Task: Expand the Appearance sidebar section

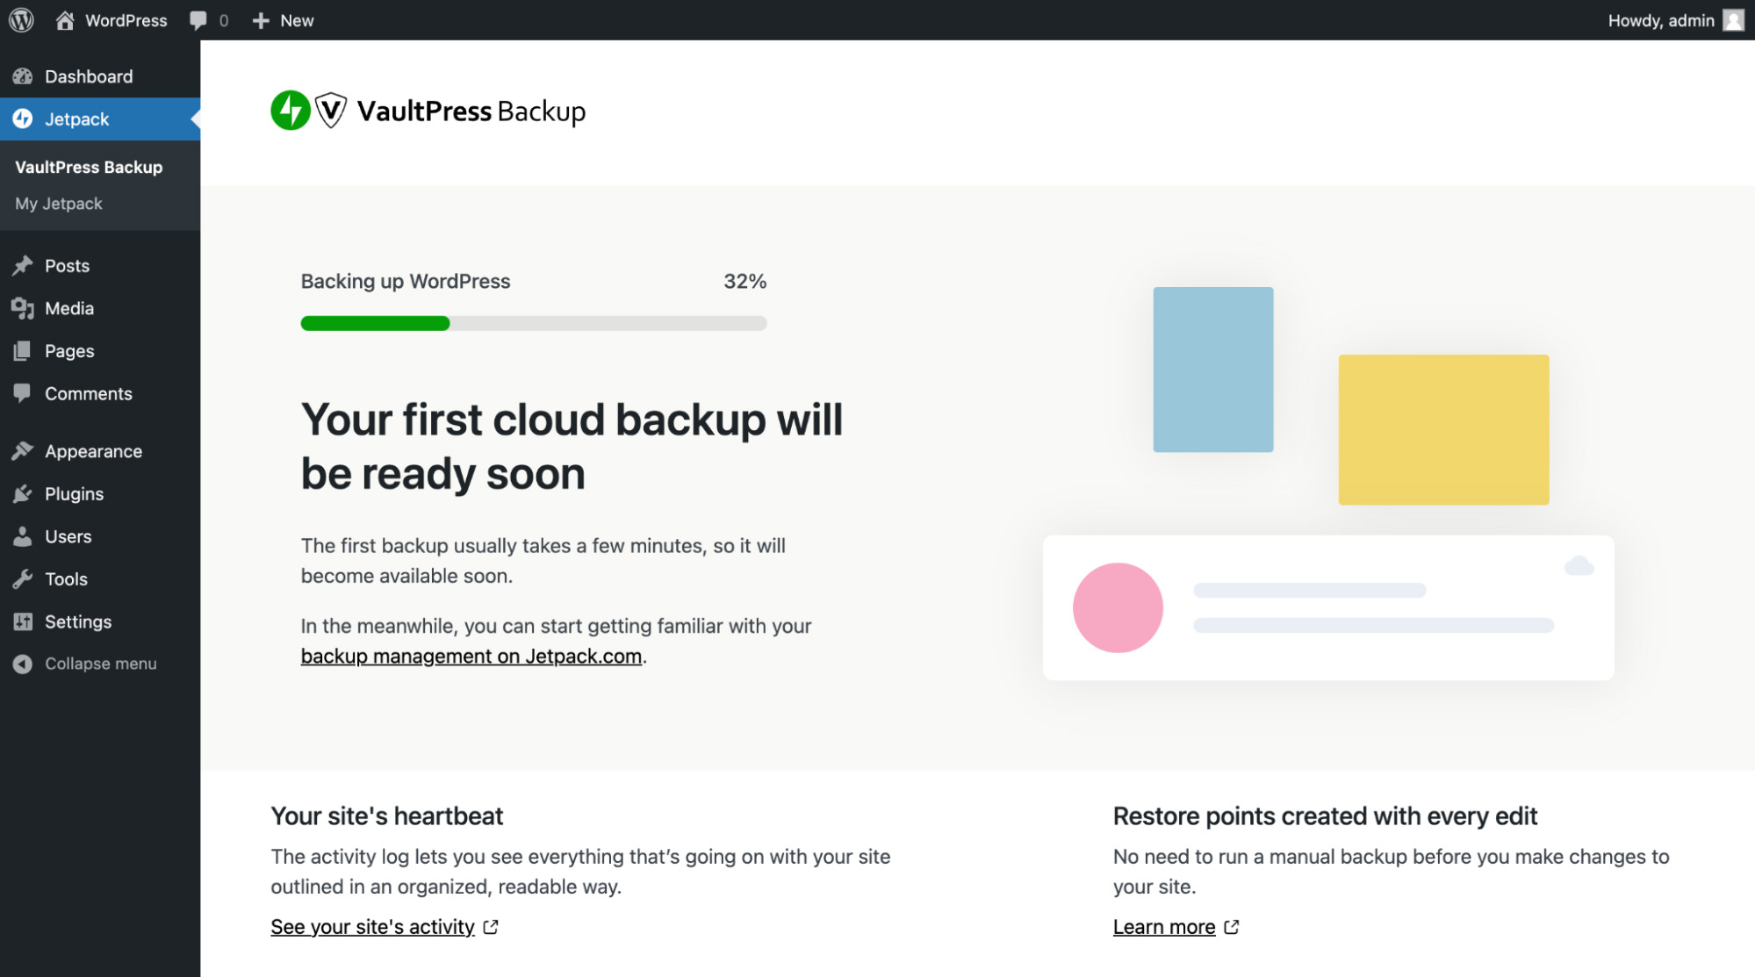Action: tap(92, 451)
